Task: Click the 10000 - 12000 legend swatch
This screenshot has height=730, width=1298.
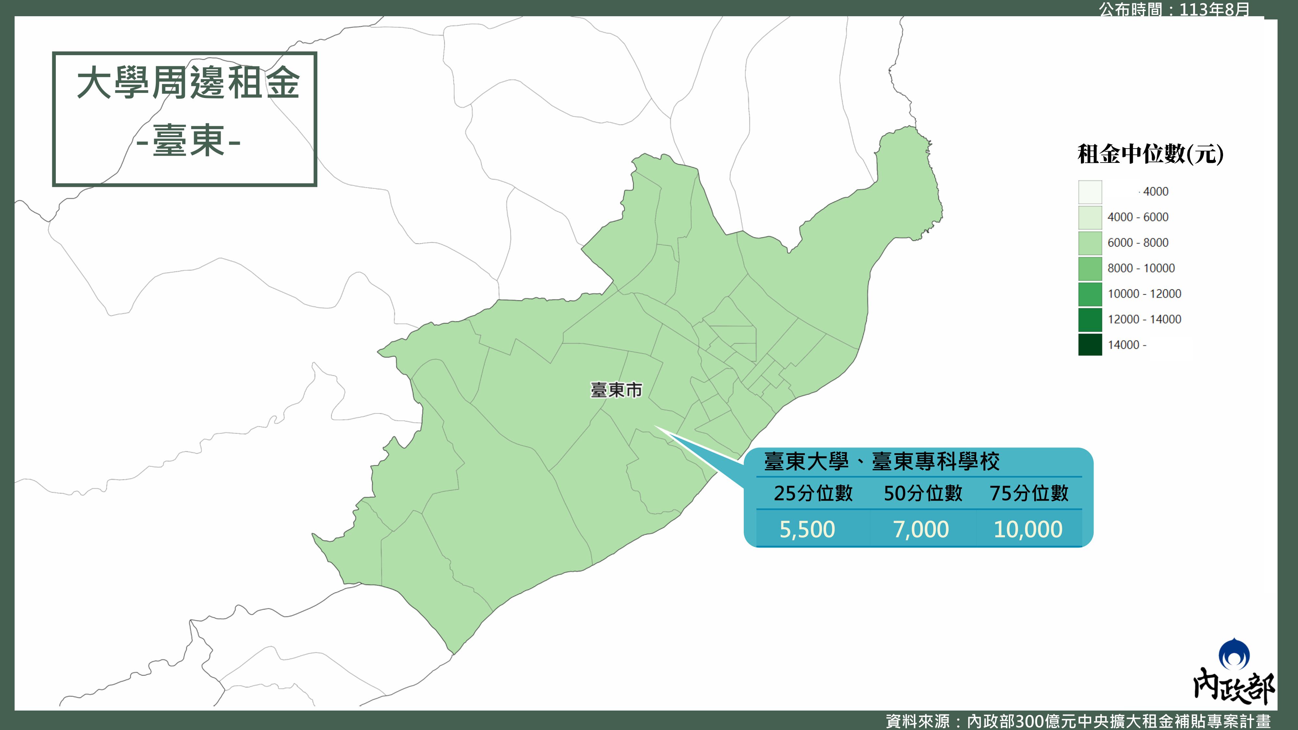Action: coord(1090,294)
